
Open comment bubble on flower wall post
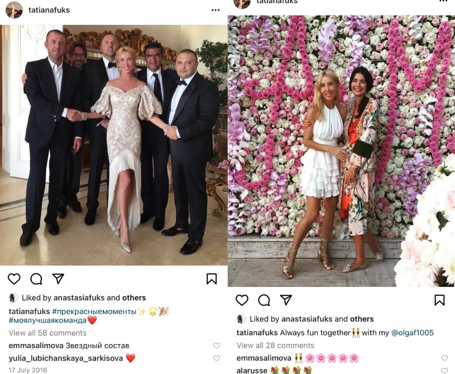coord(264,300)
